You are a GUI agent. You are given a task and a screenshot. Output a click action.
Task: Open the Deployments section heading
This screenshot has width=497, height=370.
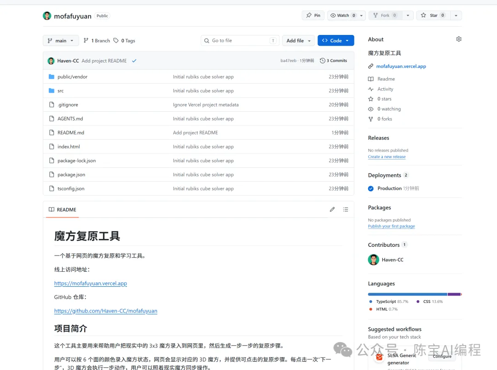point(384,175)
